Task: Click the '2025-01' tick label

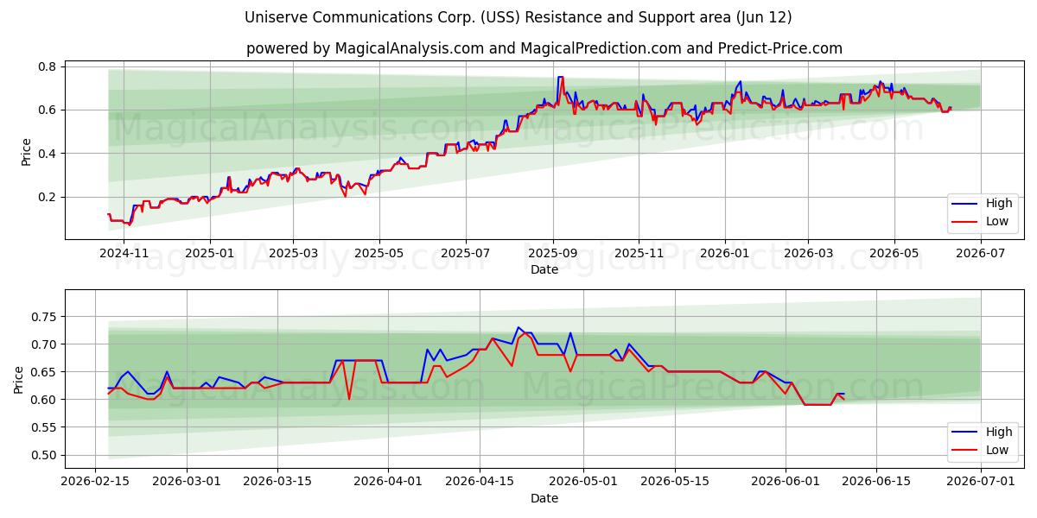Action: click(210, 253)
